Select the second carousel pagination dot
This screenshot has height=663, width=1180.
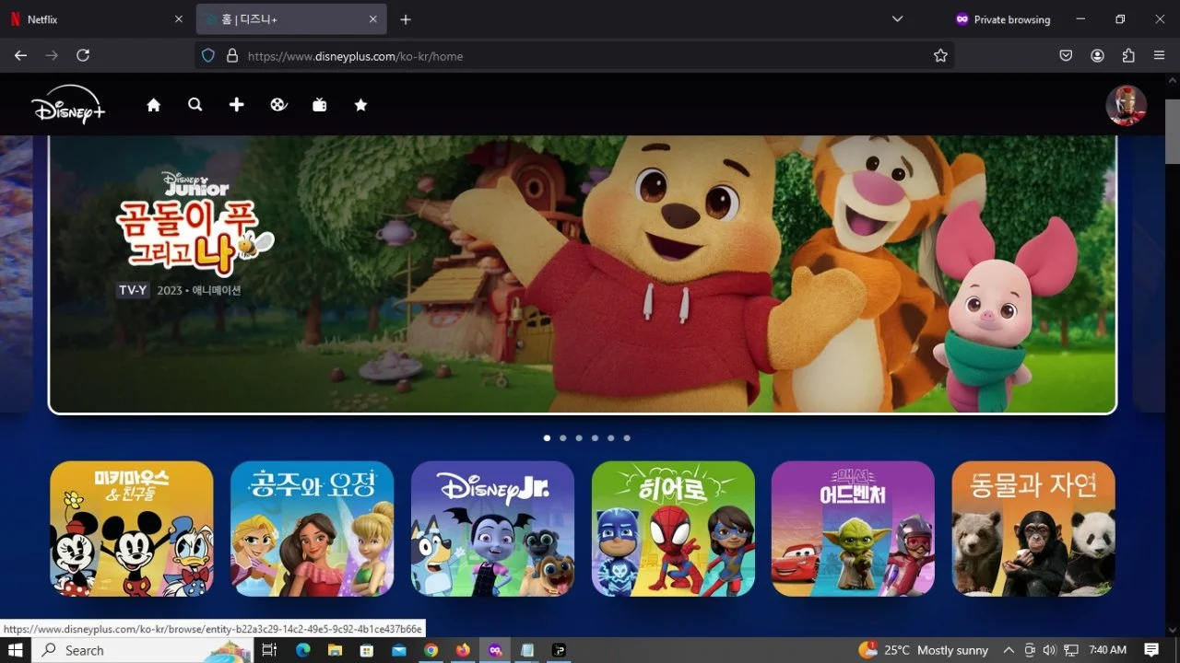[x=563, y=438]
